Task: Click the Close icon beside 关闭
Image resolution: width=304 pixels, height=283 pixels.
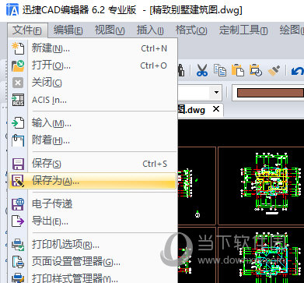Action: pyautogui.click(x=18, y=83)
